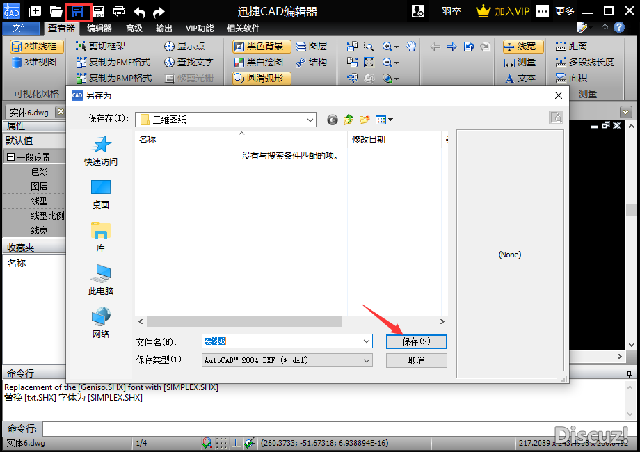This screenshot has height=452, width=640.
Task: Toggle black background (黑色背景) option
Action: tap(260, 47)
